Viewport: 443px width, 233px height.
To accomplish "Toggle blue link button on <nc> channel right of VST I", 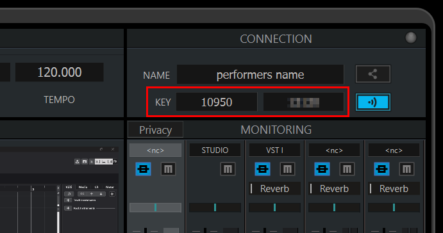I will point(322,169).
